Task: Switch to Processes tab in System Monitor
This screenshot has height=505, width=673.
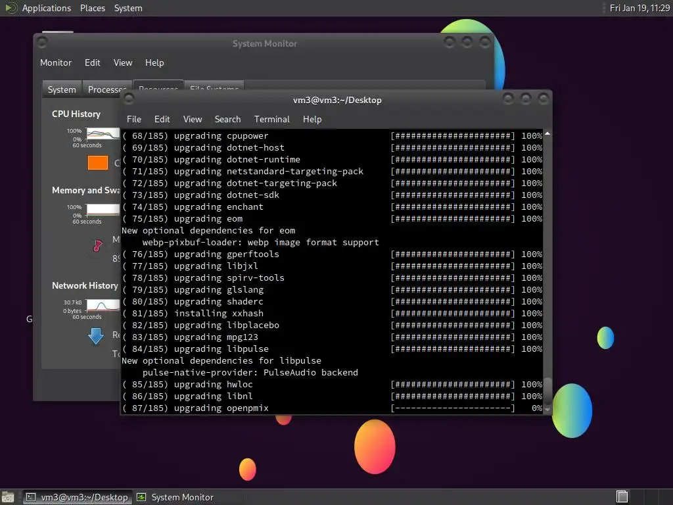Action: point(106,89)
